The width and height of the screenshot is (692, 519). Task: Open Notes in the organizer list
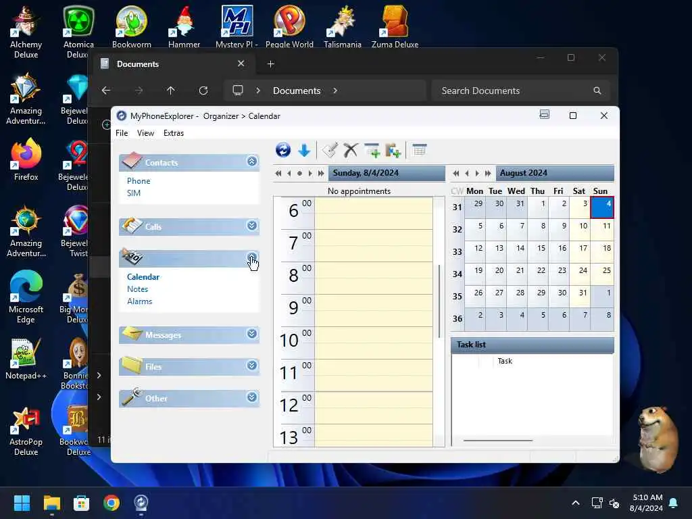click(x=137, y=289)
